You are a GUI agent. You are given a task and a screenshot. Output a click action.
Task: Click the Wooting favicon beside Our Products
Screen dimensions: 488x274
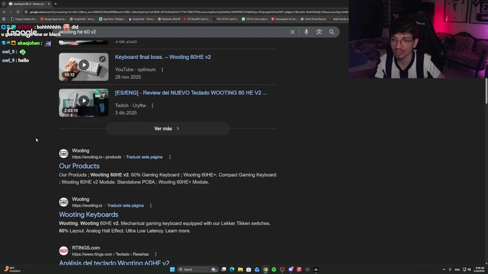click(64, 153)
